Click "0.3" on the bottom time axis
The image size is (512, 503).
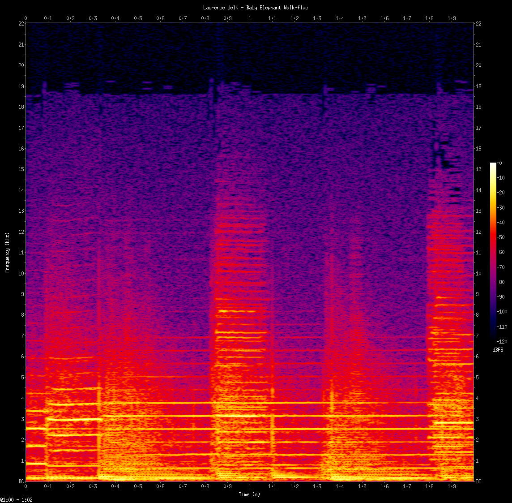[x=93, y=486]
